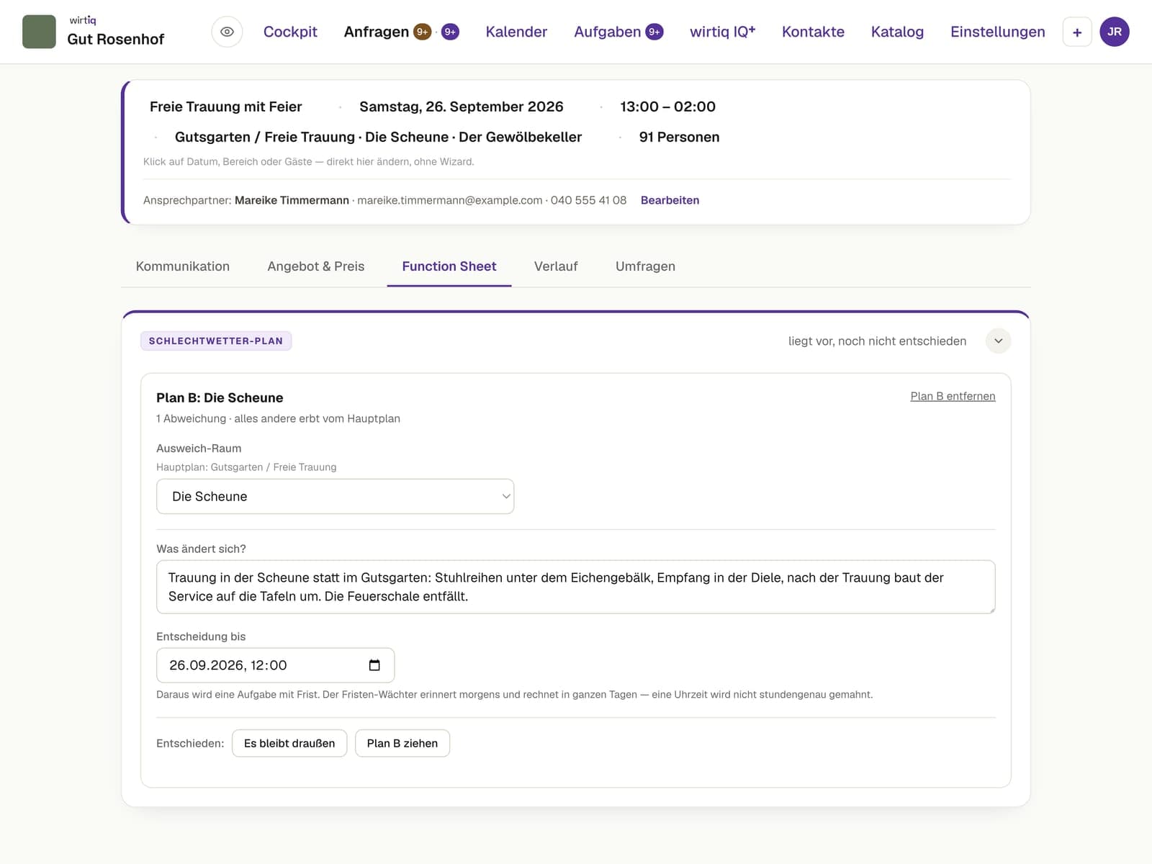Open Kontakte in navigation
Screen dimensions: 1152x864
[813, 32]
